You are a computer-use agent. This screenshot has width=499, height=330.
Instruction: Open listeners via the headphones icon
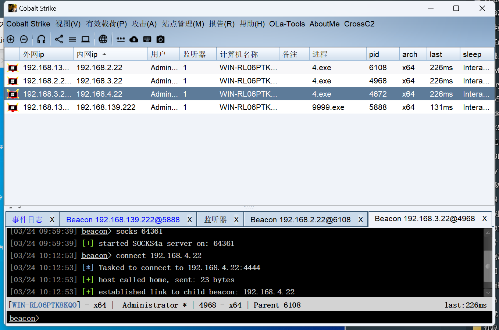click(x=42, y=39)
